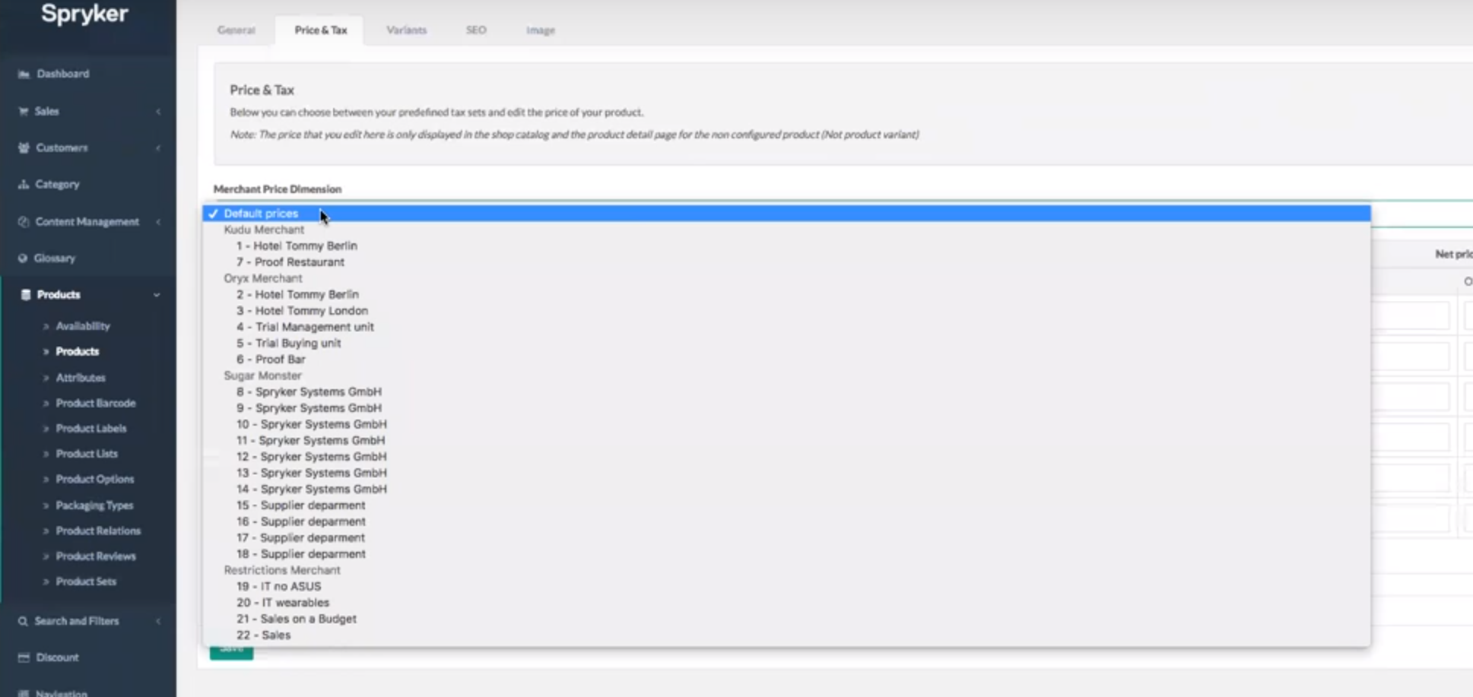Open Product Relations submenu item
The height and width of the screenshot is (697, 1473).
[x=98, y=531]
